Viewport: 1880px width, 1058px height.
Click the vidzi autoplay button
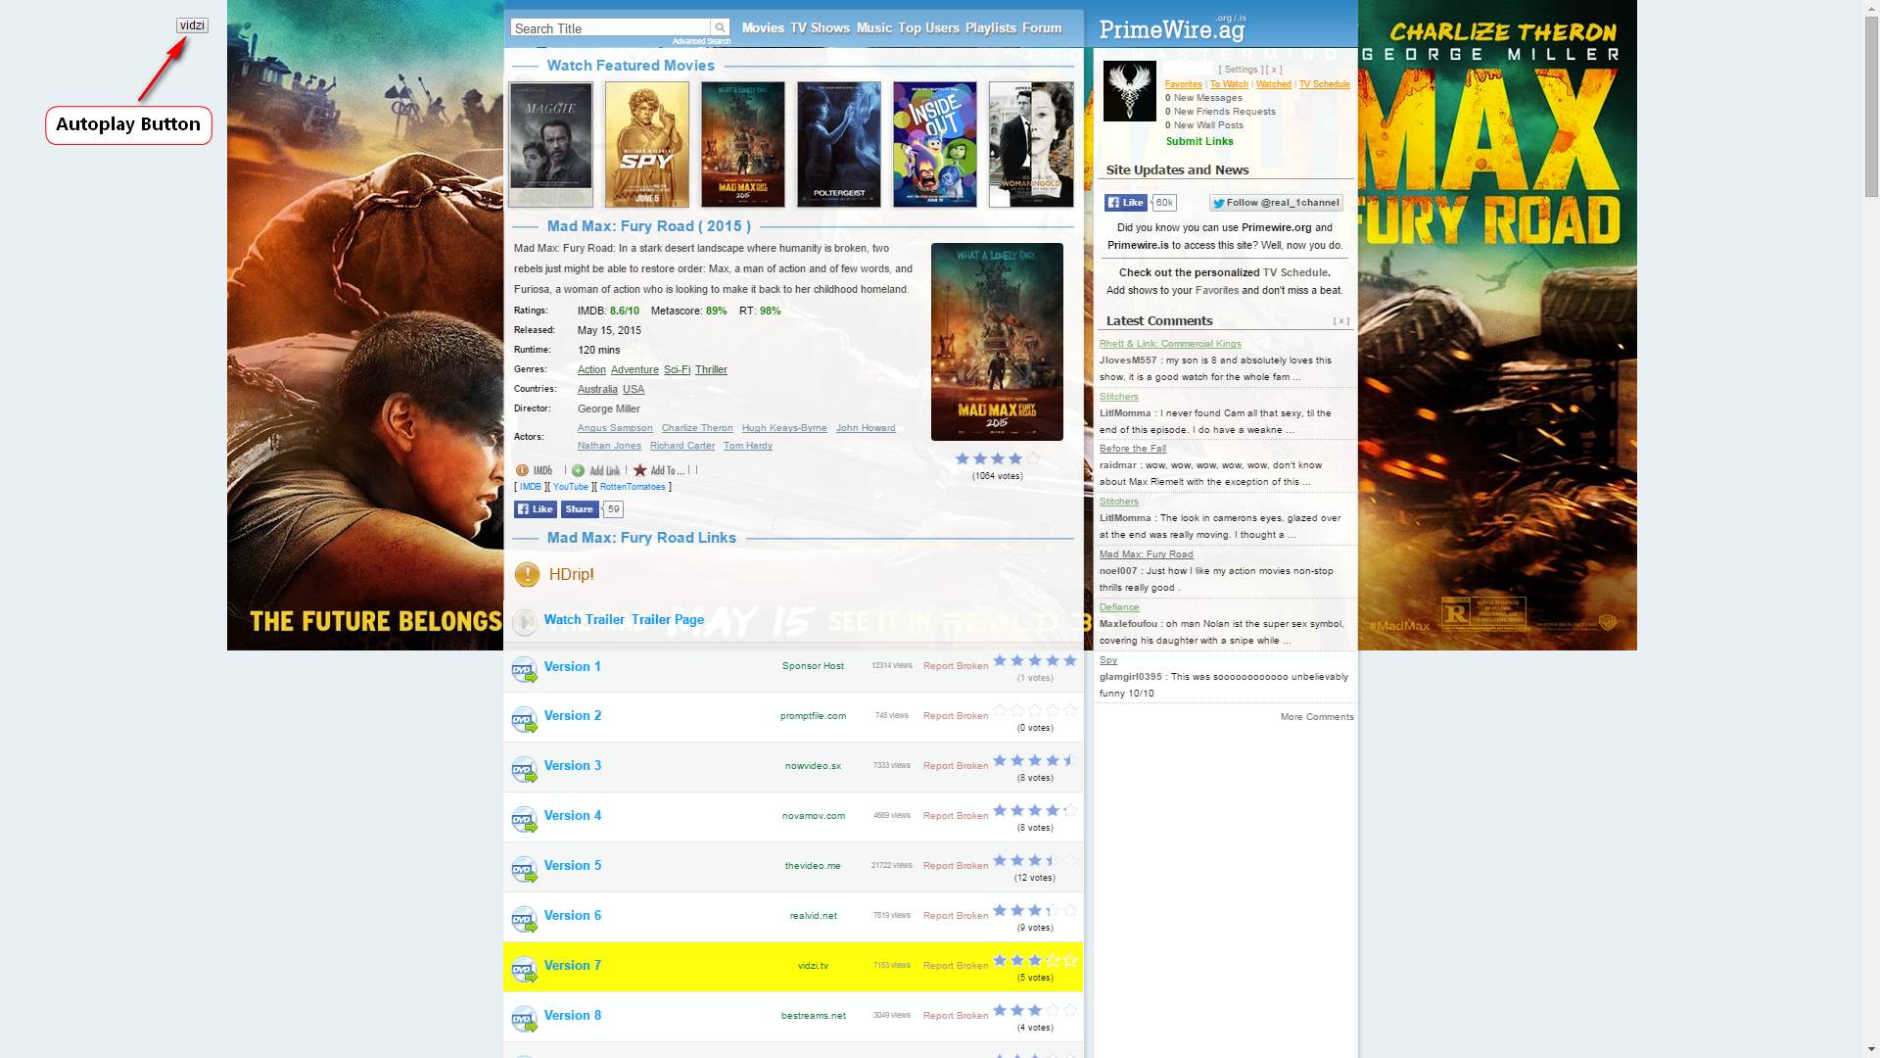tap(192, 25)
